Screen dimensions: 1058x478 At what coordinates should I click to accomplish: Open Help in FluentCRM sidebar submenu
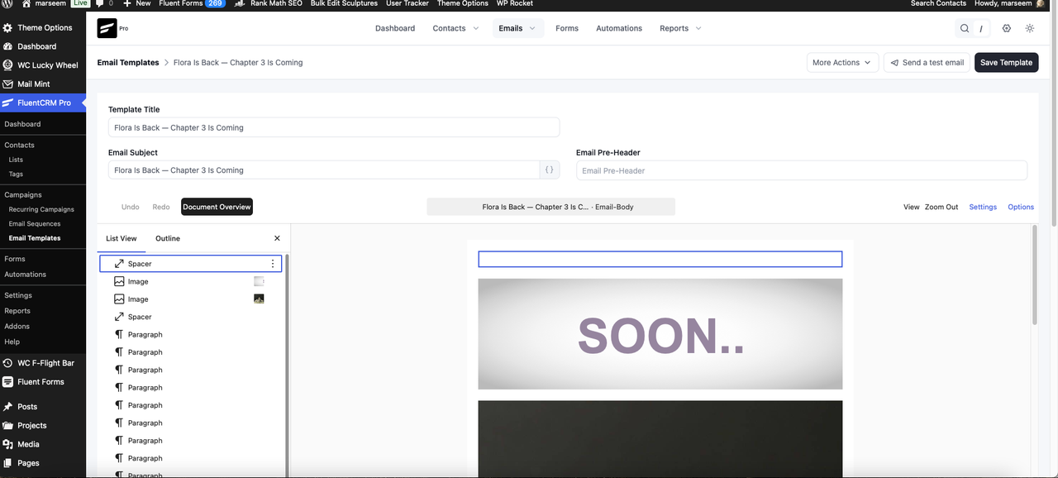pos(12,342)
